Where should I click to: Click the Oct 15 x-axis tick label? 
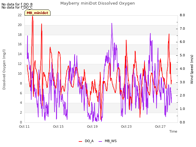(x=58, y=126)
